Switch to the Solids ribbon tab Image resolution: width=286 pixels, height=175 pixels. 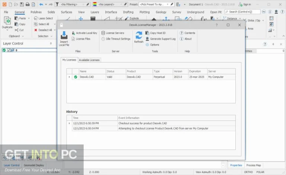pyautogui.click(x=51, y=12)
